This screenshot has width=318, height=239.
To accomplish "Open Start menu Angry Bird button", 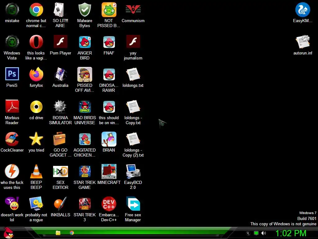I will (x=8, y=233).
